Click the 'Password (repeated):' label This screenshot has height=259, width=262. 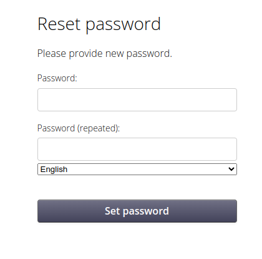pyautogui.click(x=79, y=128)
